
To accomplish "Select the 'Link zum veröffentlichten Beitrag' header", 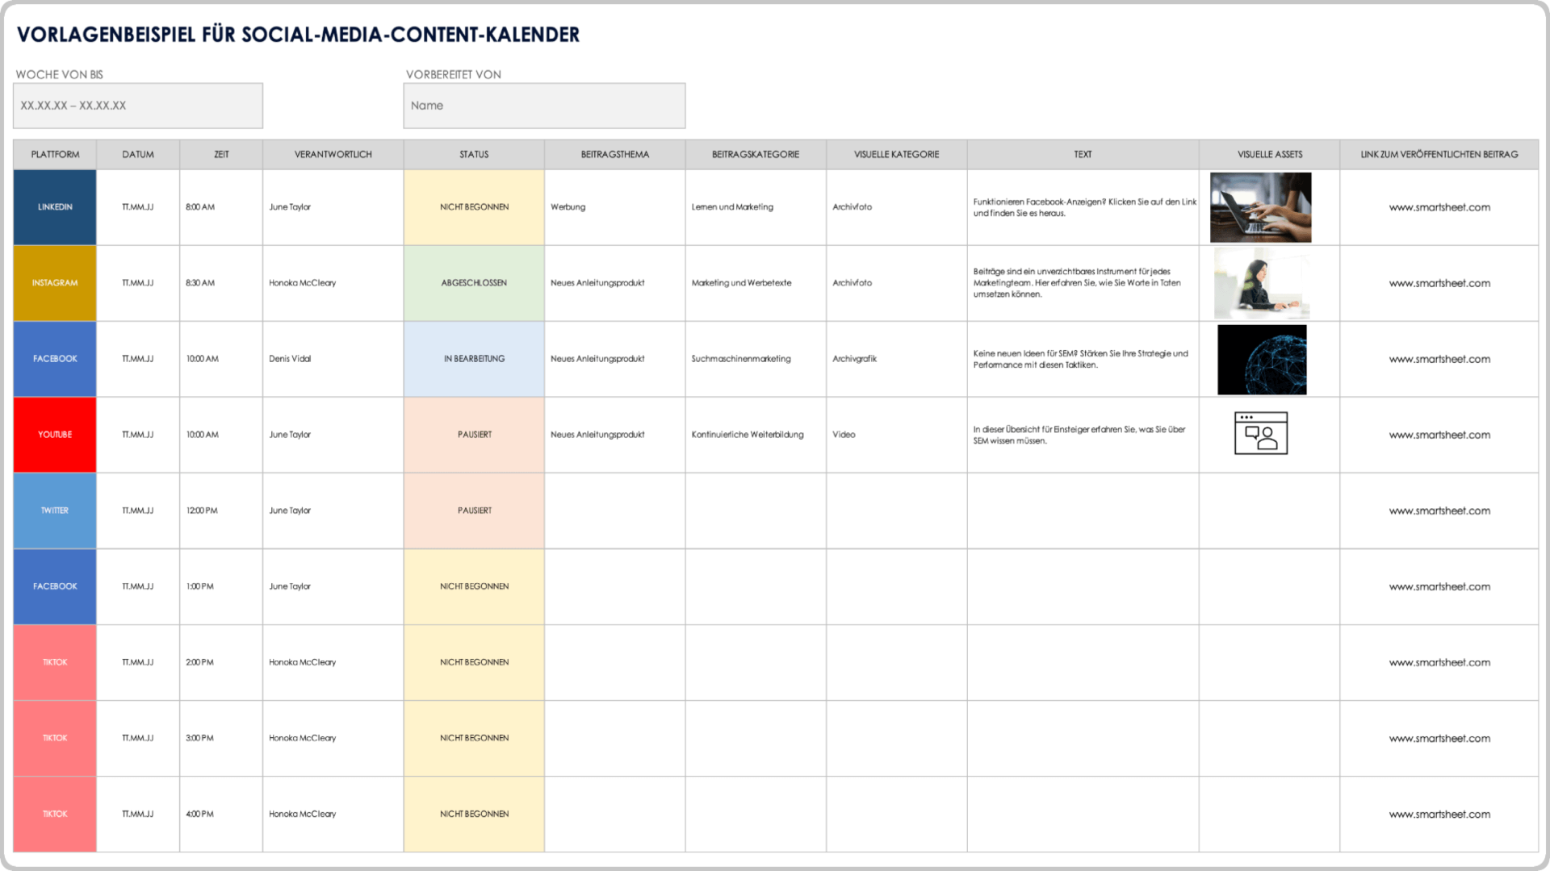I will pos(1439,154).
